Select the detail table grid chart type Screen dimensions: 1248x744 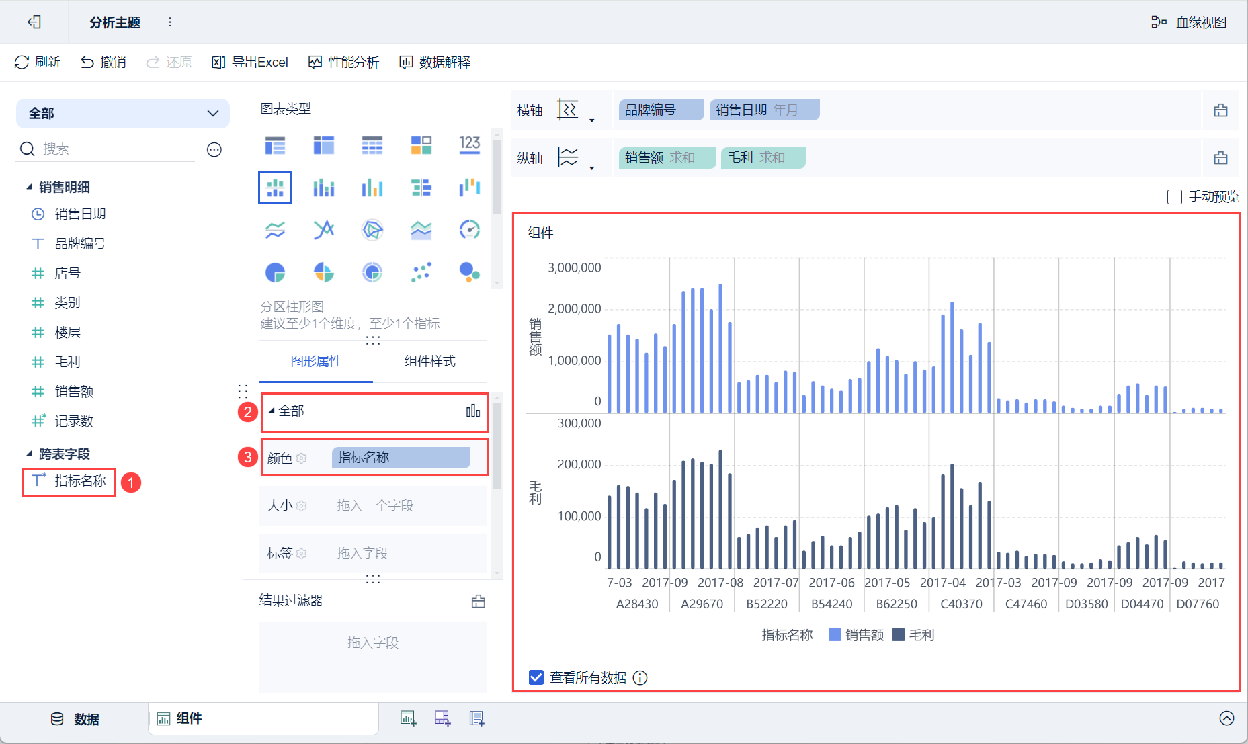coord(372,145)
